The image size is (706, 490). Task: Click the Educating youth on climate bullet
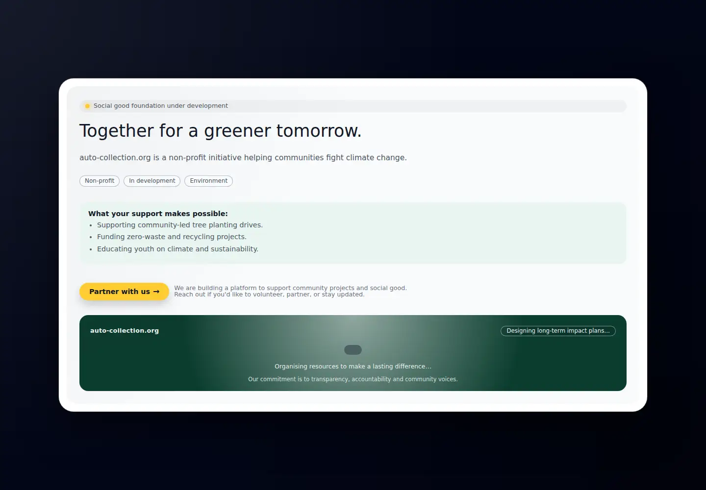177,249
